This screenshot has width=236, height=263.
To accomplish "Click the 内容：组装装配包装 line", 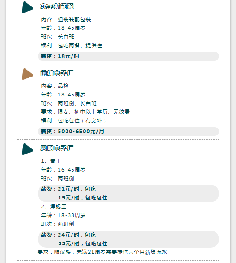I will tap(66, 19).
